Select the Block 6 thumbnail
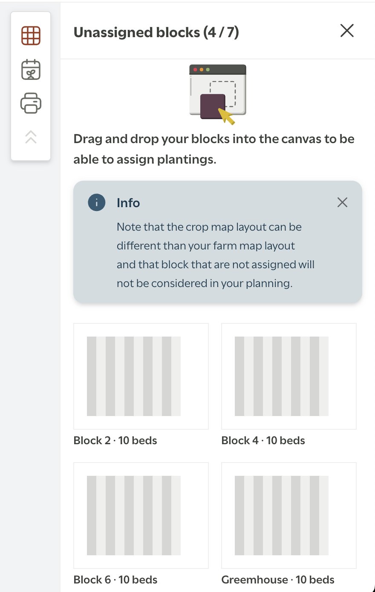 (141, 516)
